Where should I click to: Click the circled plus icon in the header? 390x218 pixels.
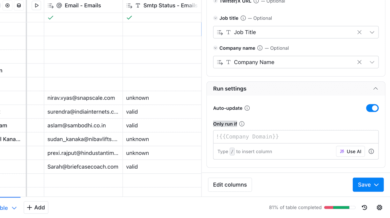coord(8,5)
